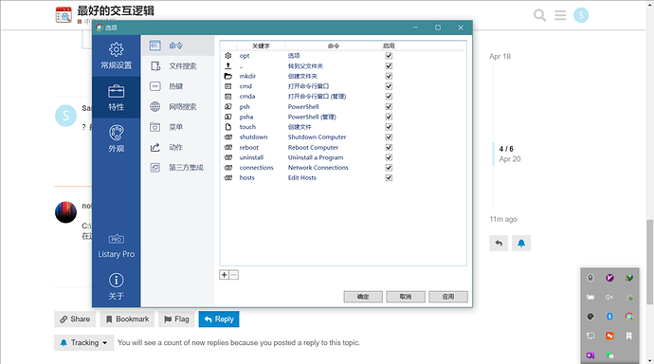
Task: Select the 特性 features section
Action: [116, 97]
